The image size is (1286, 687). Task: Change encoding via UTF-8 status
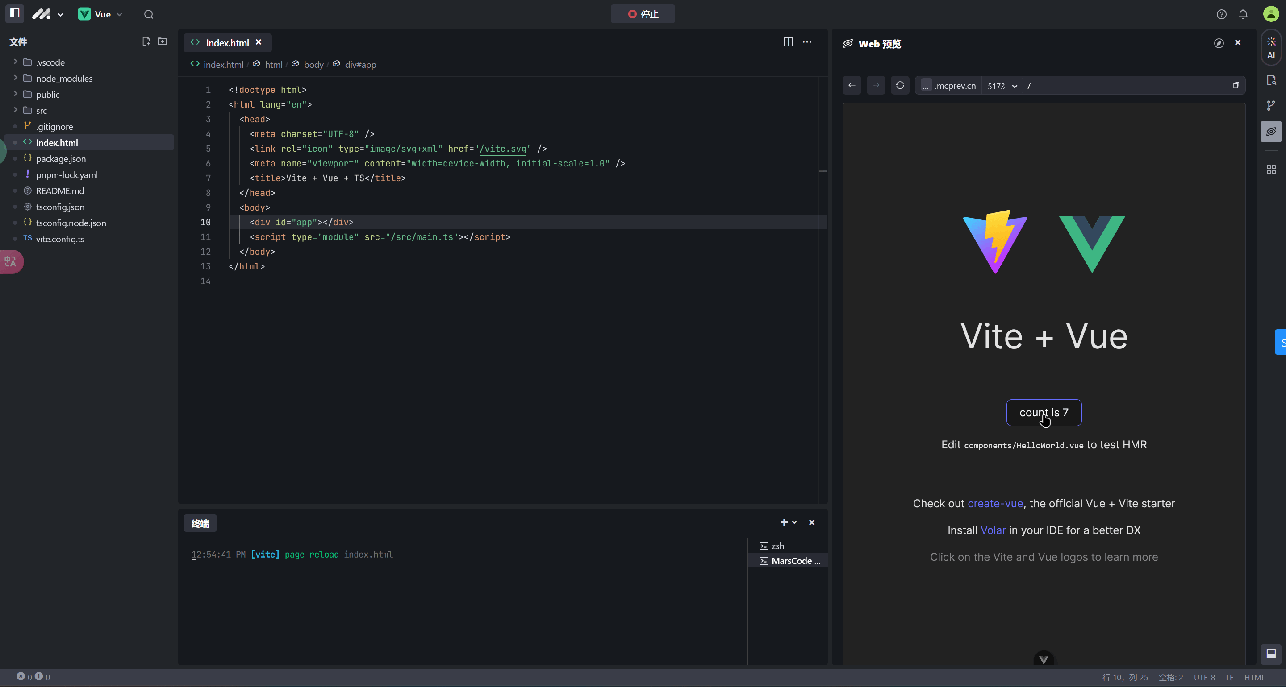click(x=1204, y=677)
